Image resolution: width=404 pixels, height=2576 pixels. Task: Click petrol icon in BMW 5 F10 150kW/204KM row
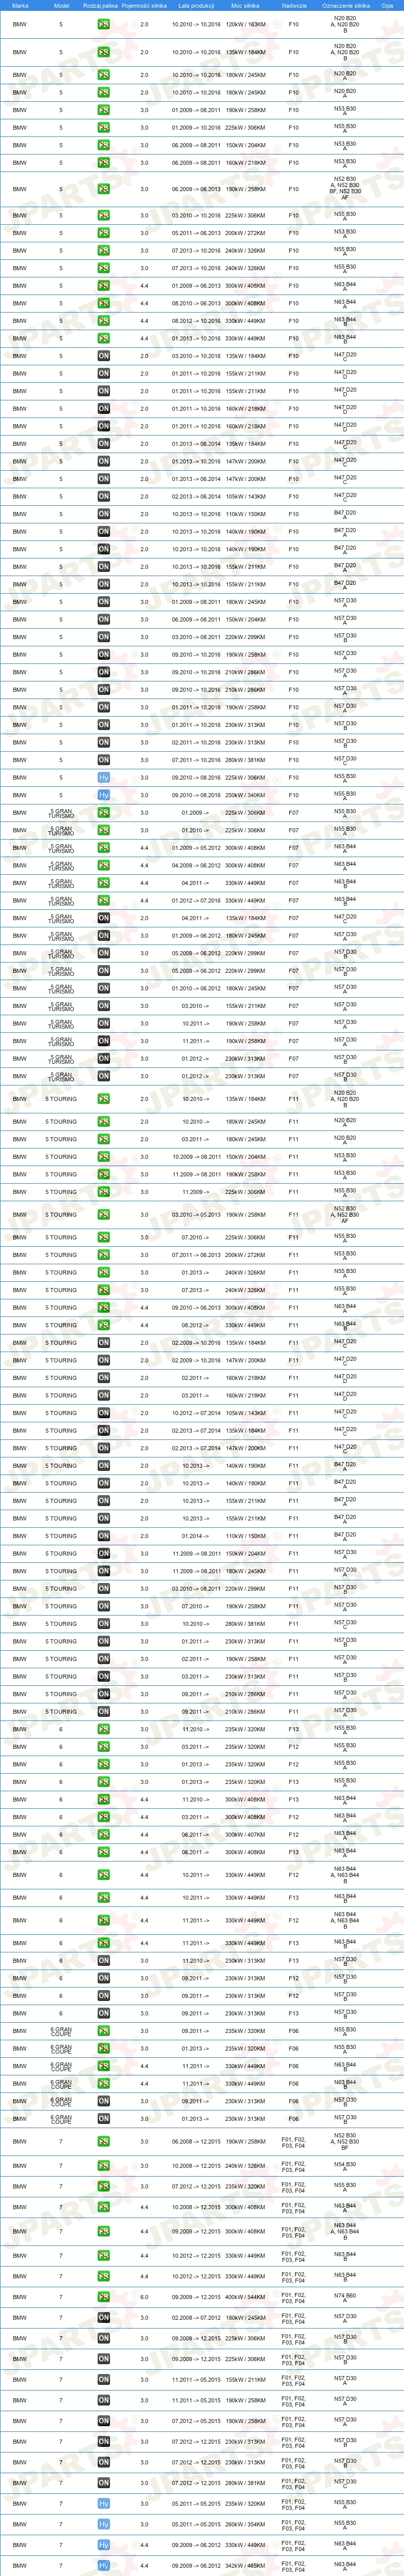coord(103,145)
